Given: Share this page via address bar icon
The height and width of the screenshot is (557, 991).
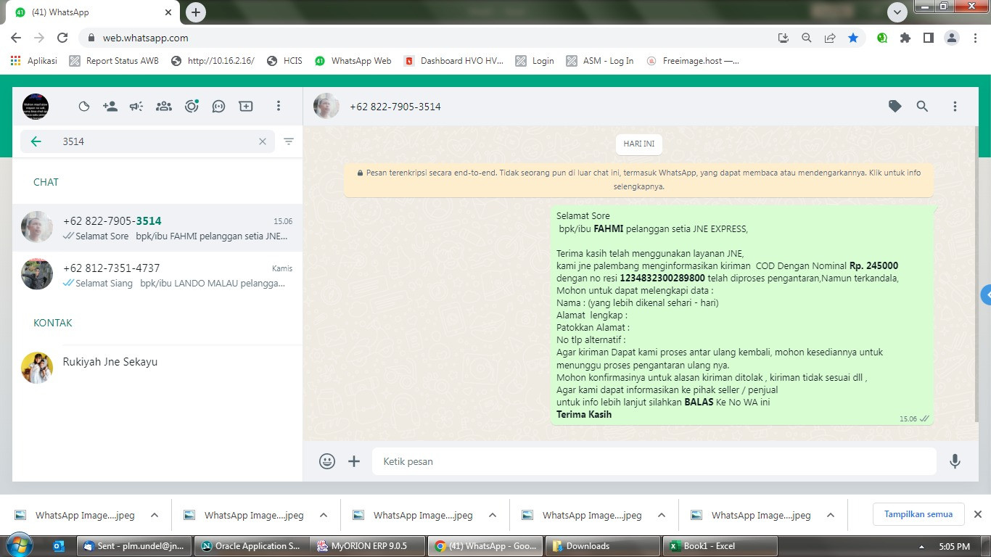Looking at the screenshot, I should [830, 38].
